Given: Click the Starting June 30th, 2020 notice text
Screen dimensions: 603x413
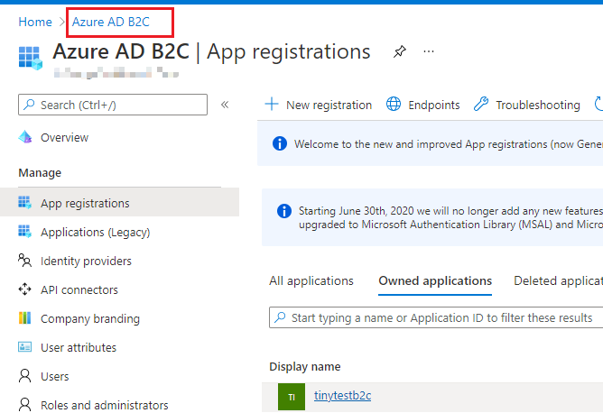Looking at the screenshot, I should point(450,218).
